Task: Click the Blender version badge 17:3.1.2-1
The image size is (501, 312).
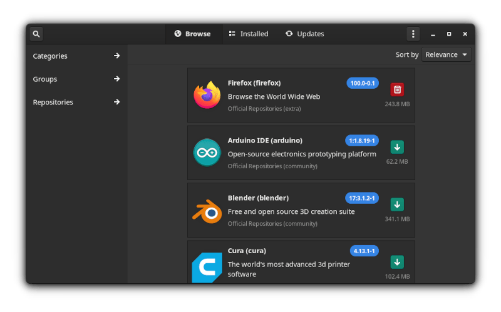Action: click(x=362, y=198)
